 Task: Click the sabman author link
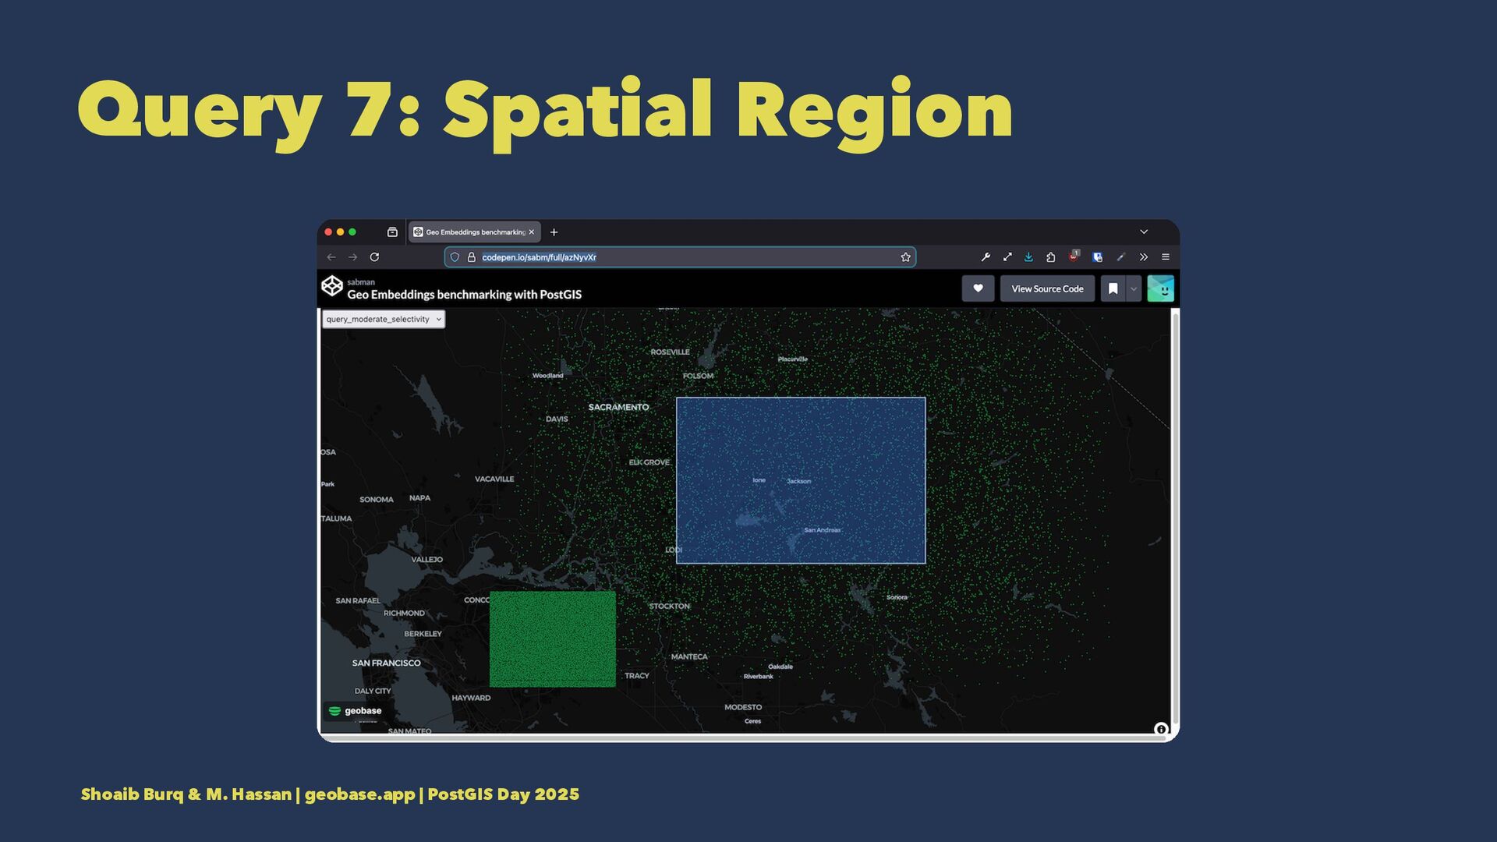pos(361,282)
